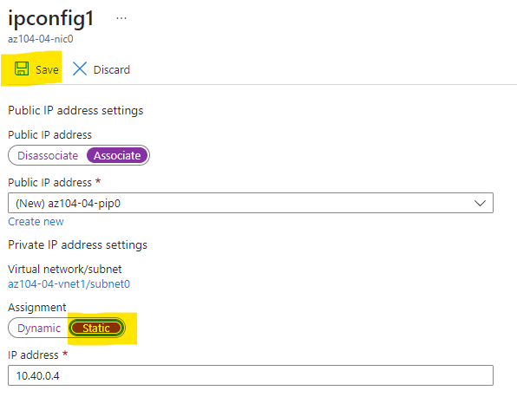Expand the dropdown chevron beside az104-04-pip0

coord(480,204)
